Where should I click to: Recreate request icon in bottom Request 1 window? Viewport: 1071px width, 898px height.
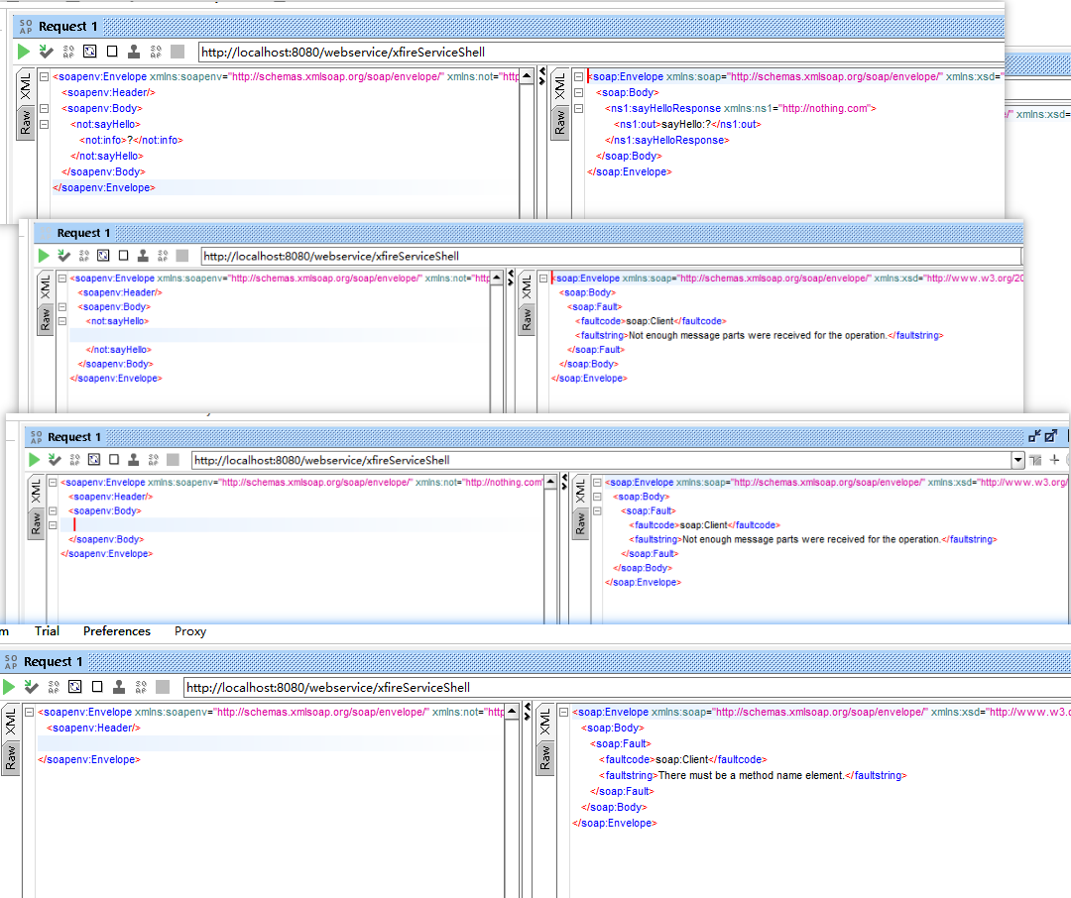click(75, 686)
